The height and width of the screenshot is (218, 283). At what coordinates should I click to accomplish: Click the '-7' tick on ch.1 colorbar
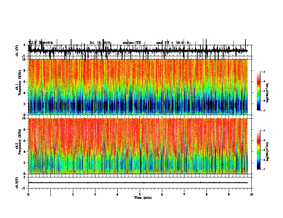tap(263, 110)
